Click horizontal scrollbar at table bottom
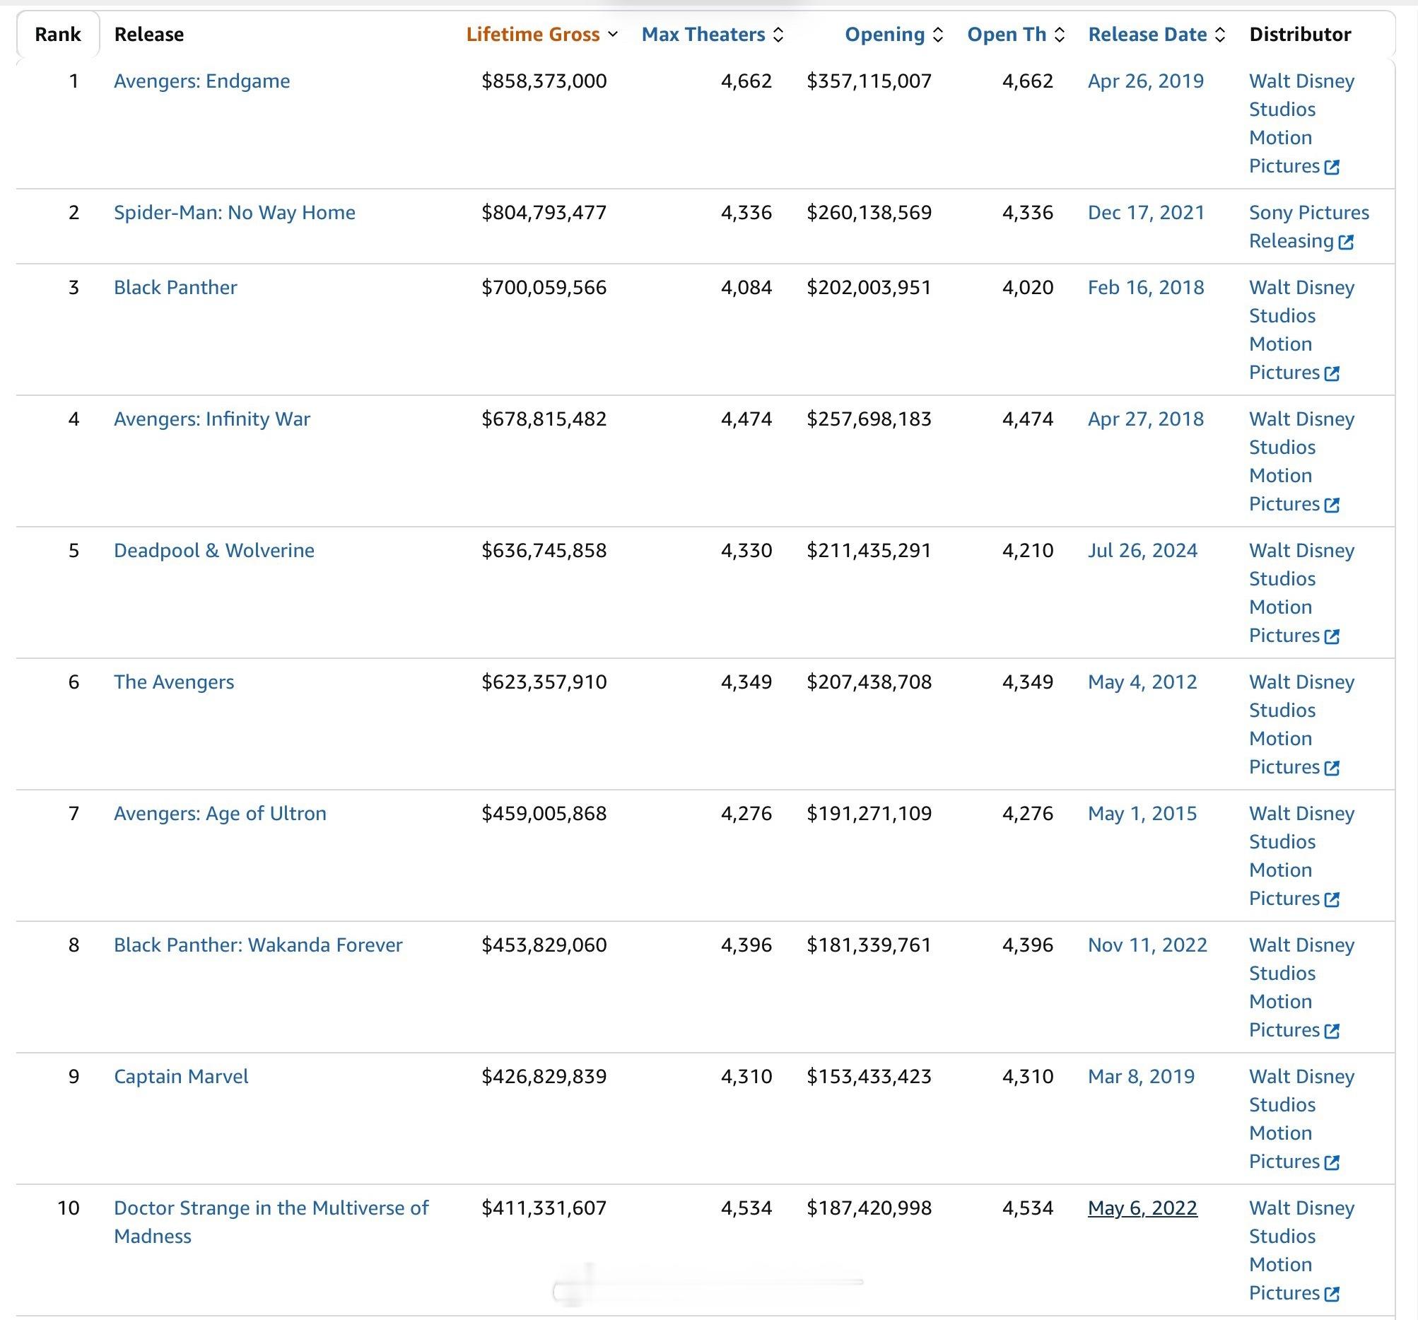Viewport: 1418px width, 1320px height. coord(708,1283)
